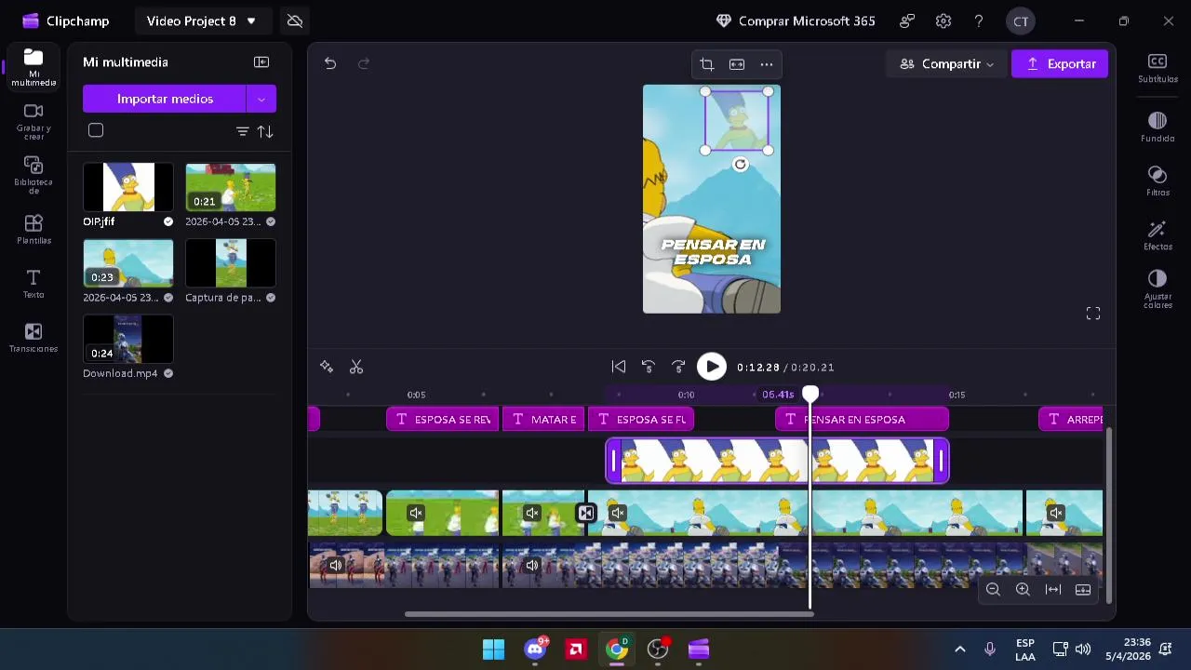Skip forward 5 seconds
Screen dimensions: 1191x670
tap(678, 367)
